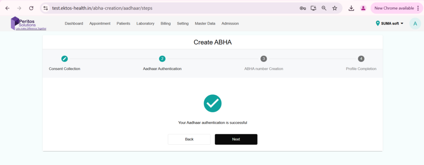Open the Billing section

(x=166, y=24)
